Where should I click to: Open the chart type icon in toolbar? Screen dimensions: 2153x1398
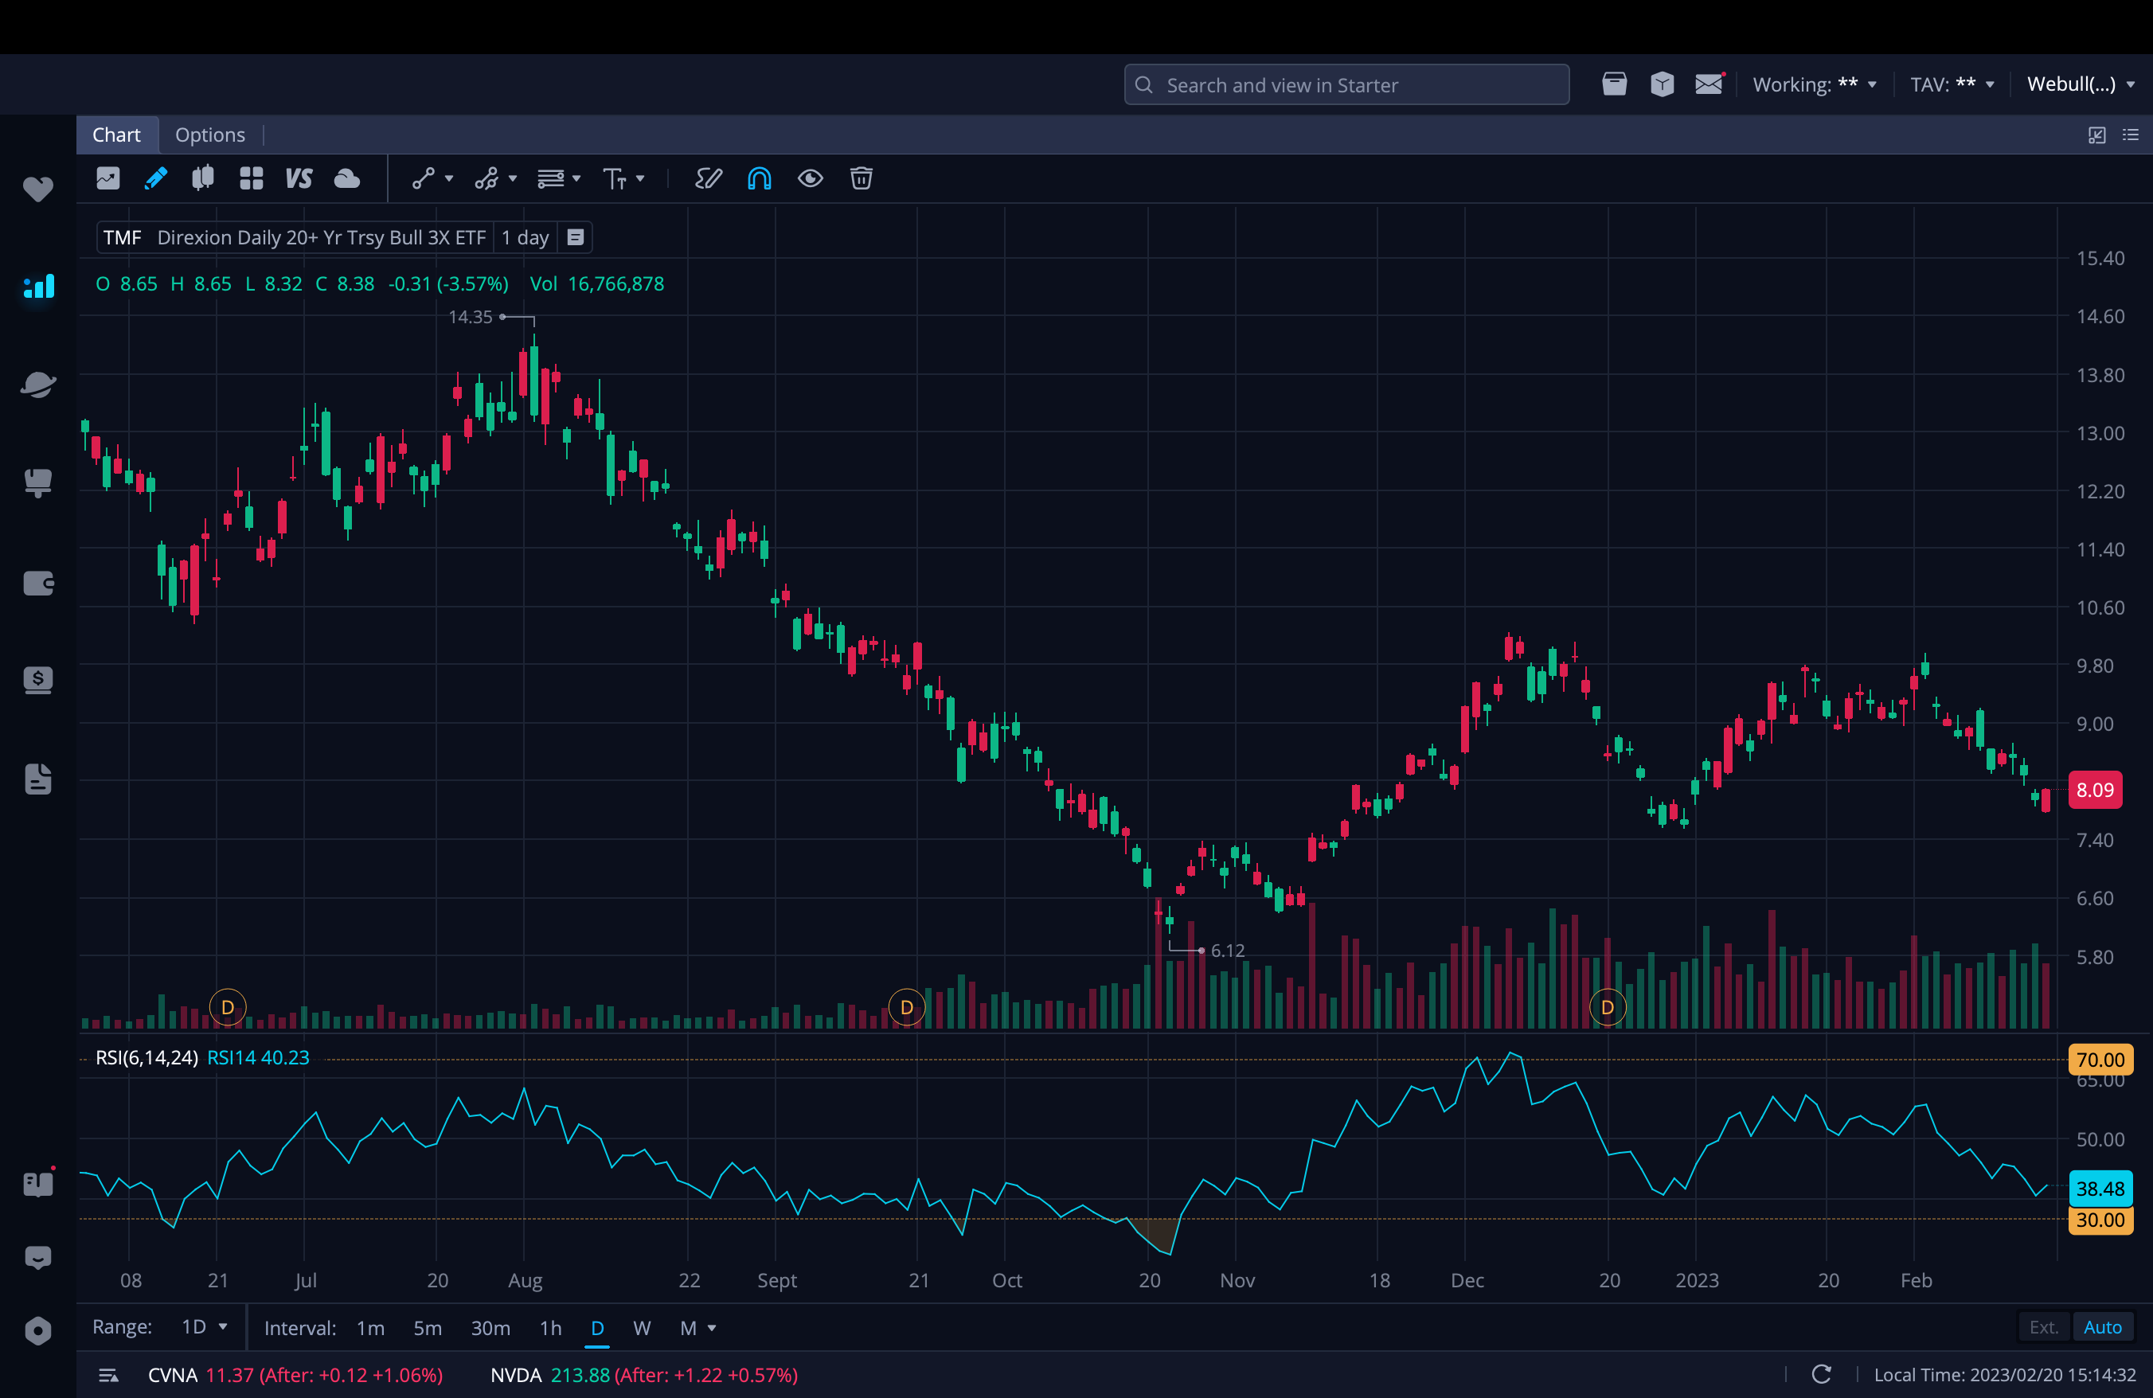(x=107, y=178)
